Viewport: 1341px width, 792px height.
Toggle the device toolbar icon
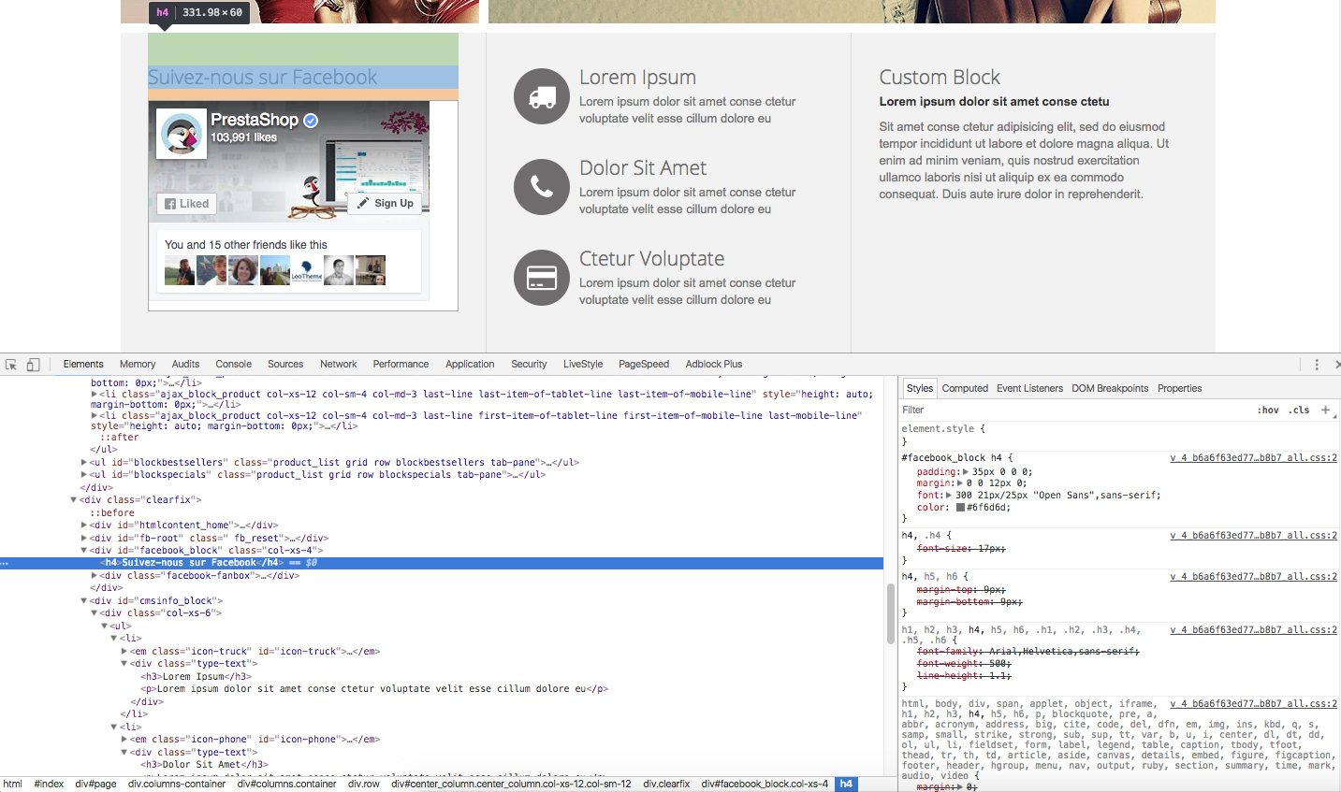click(x=33, y=365)
